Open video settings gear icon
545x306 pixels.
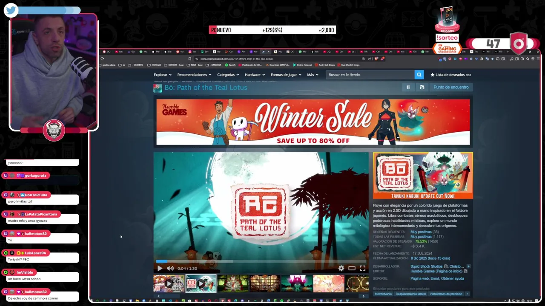tap(341, 268)
